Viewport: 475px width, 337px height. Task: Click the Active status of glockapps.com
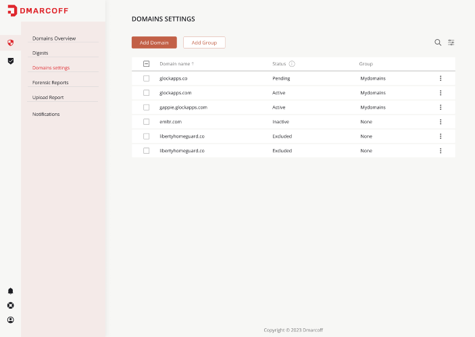click(x=278, y=93)
